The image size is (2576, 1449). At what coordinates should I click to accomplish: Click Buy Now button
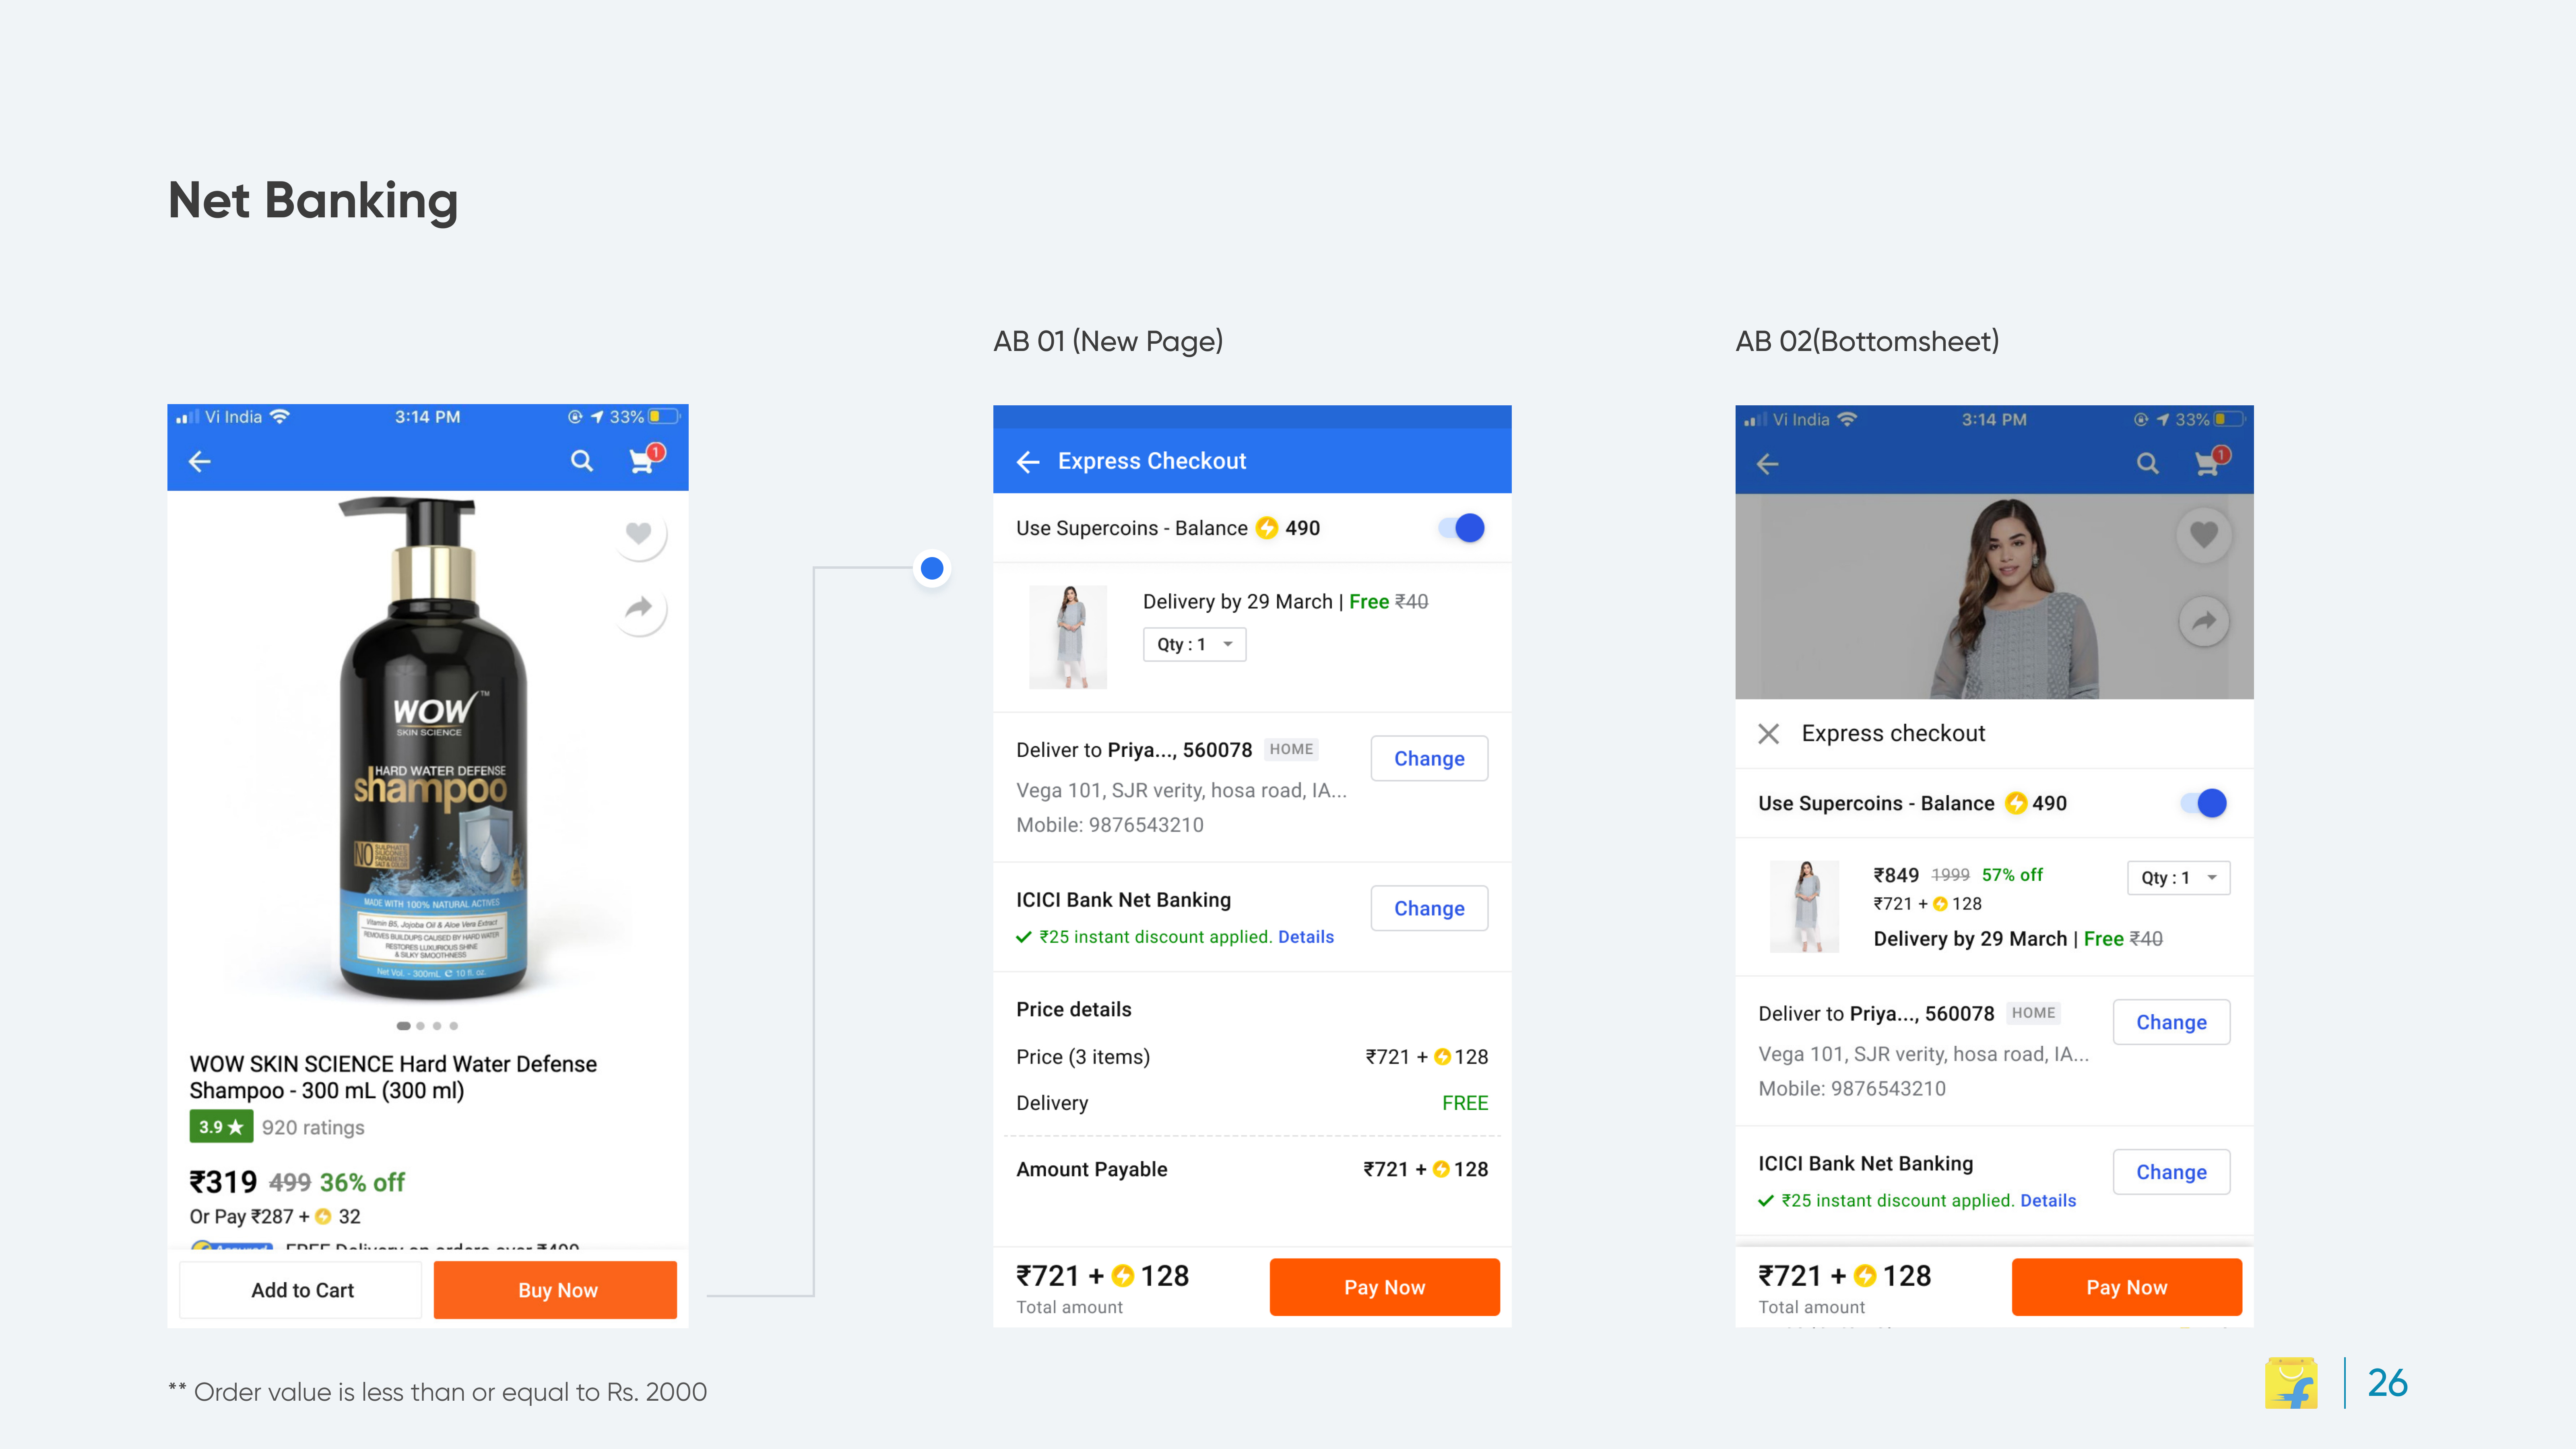click(x=556, y=1290)
